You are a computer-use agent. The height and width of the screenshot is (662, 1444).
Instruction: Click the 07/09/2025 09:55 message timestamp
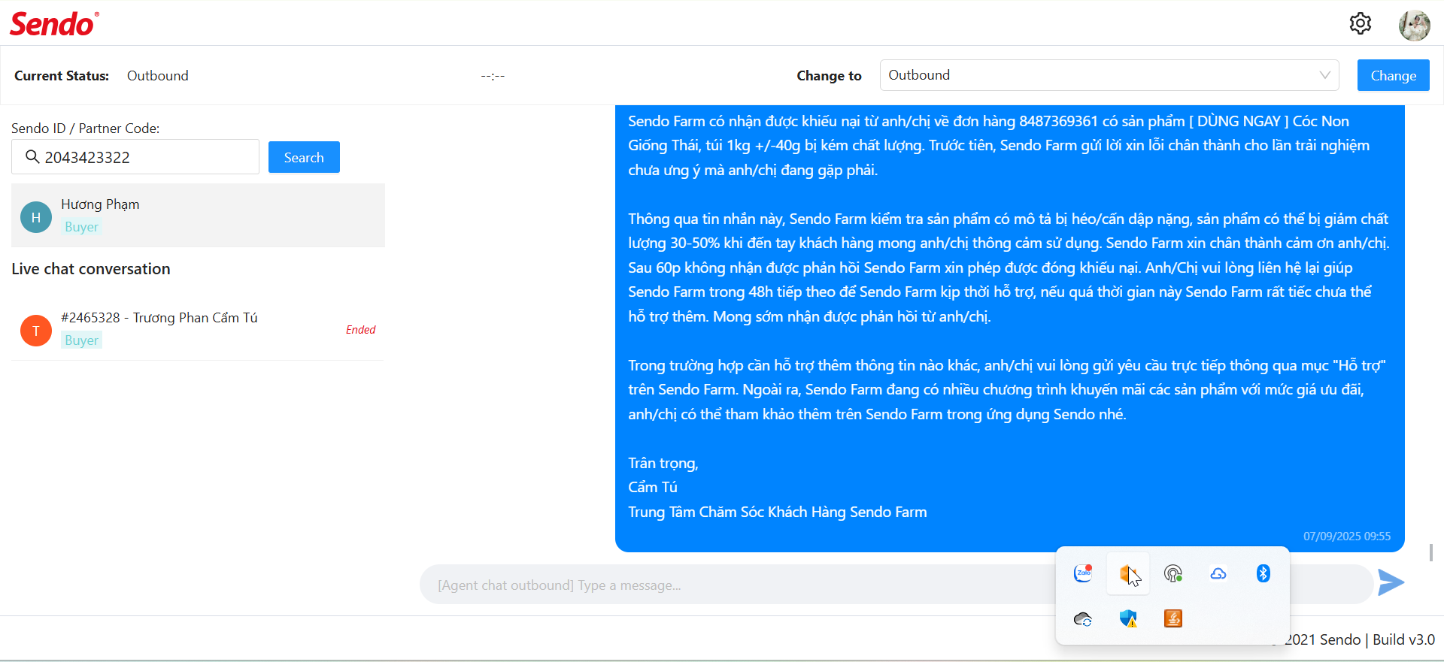[x=1347, y=537]
